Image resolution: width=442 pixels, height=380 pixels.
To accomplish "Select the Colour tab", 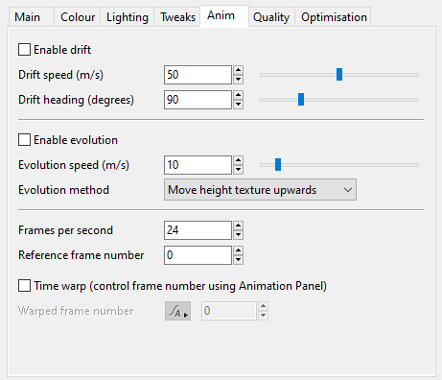I will click(x=78, y=17).
